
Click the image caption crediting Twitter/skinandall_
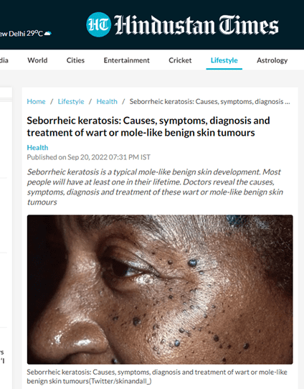click(157, 376)
